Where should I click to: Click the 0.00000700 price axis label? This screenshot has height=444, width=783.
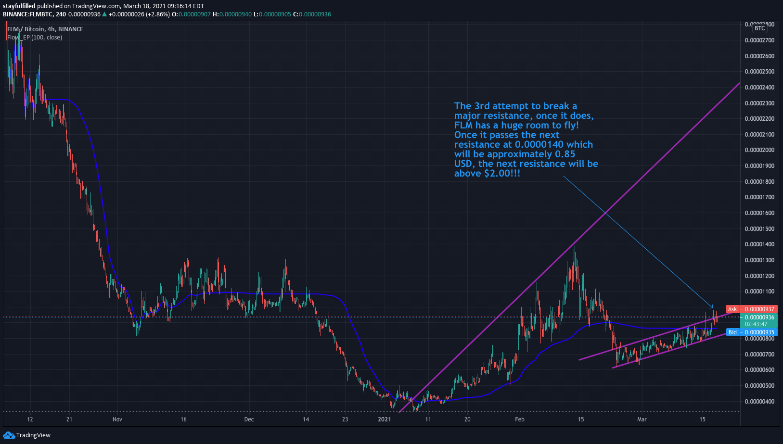point(759,355)
